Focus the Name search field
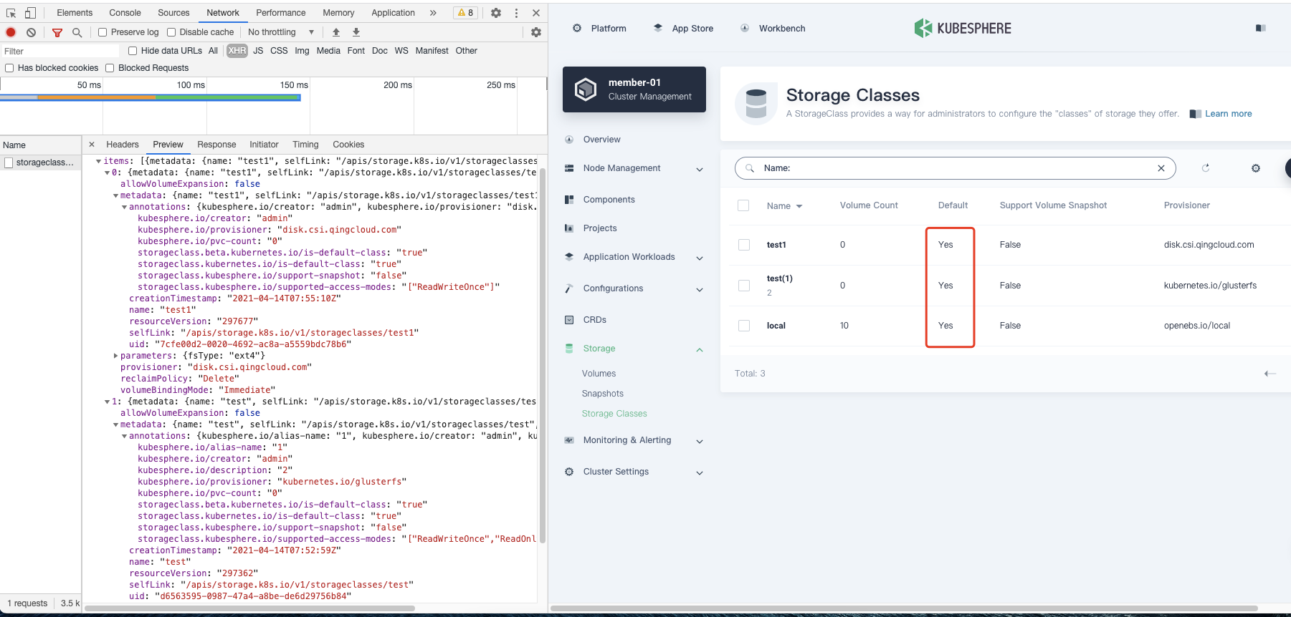Viewport: 1291px width, 617px height. click(955, 168)
